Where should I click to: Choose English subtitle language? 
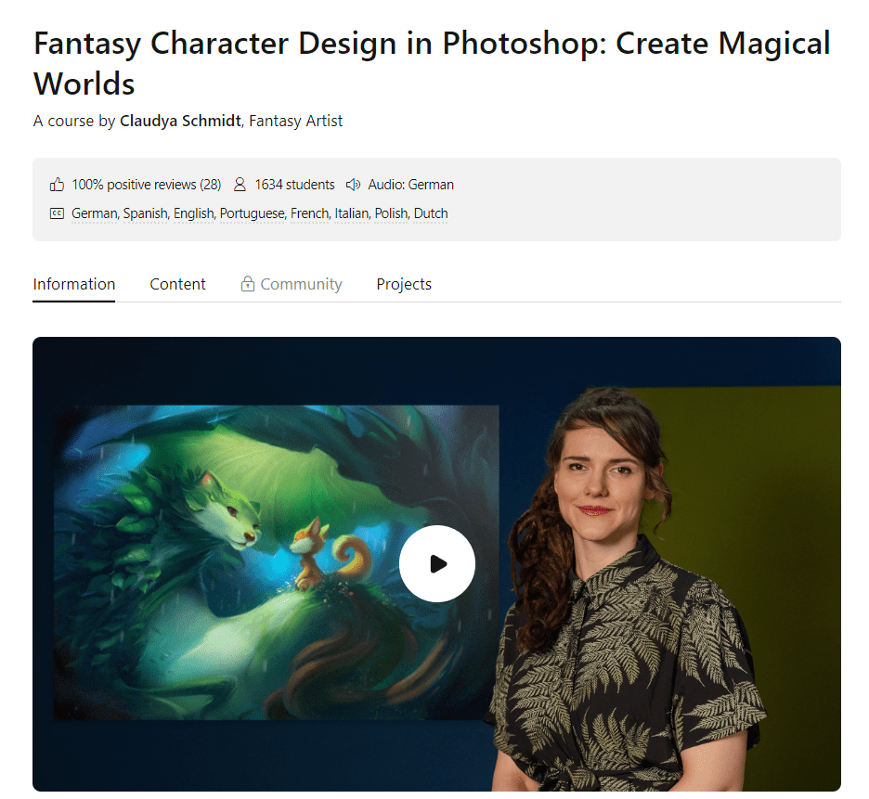193,213
